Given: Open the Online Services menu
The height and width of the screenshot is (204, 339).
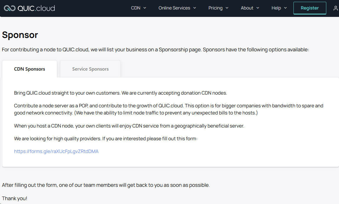Looking at the screenshot, I should click(x=174, y=8).
